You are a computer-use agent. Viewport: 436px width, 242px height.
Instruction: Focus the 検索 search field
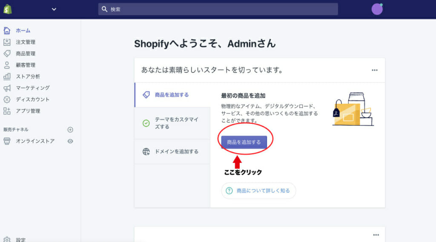coord(218,9)
